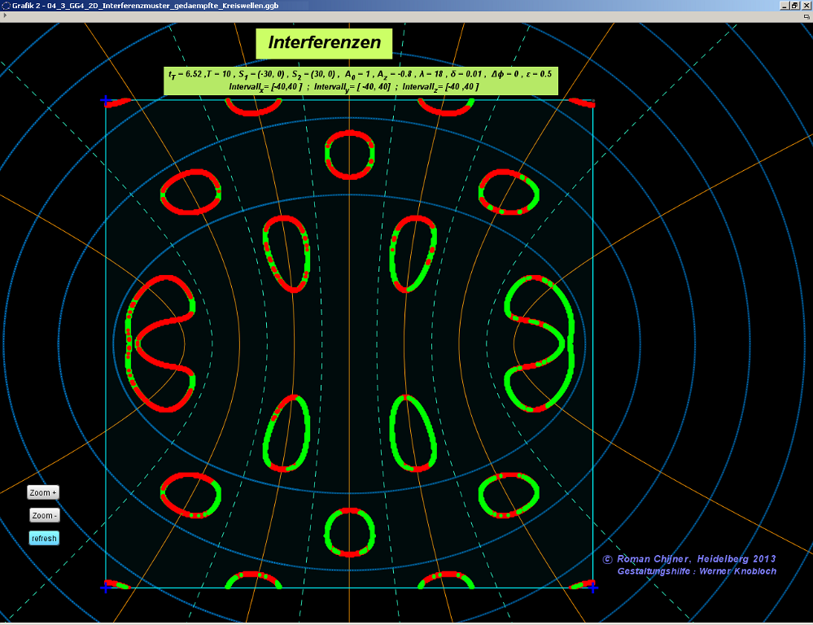Click the Roman Chijner copyright text
Image resolution: width=813 pixels, height=625 pixels.
[x=689, y=559]
